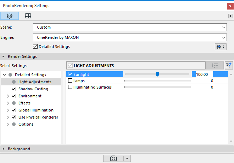234x163 pixels.
Task: Open the Engine dropdown
Action: click(x=130, y=37)
